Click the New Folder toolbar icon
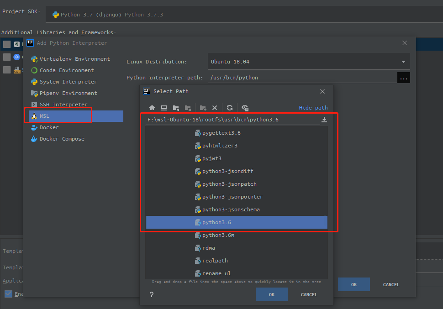The width and height of the screenshot is (443, 309). click(203, 108)
